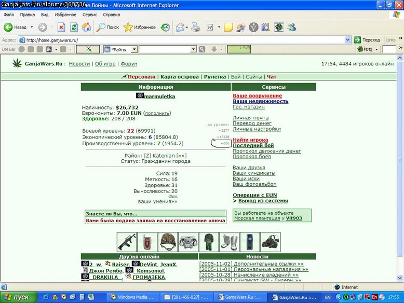
Task: Click the leg armor inventory slot
Action: pyautogui.click(x=230, y=242)
